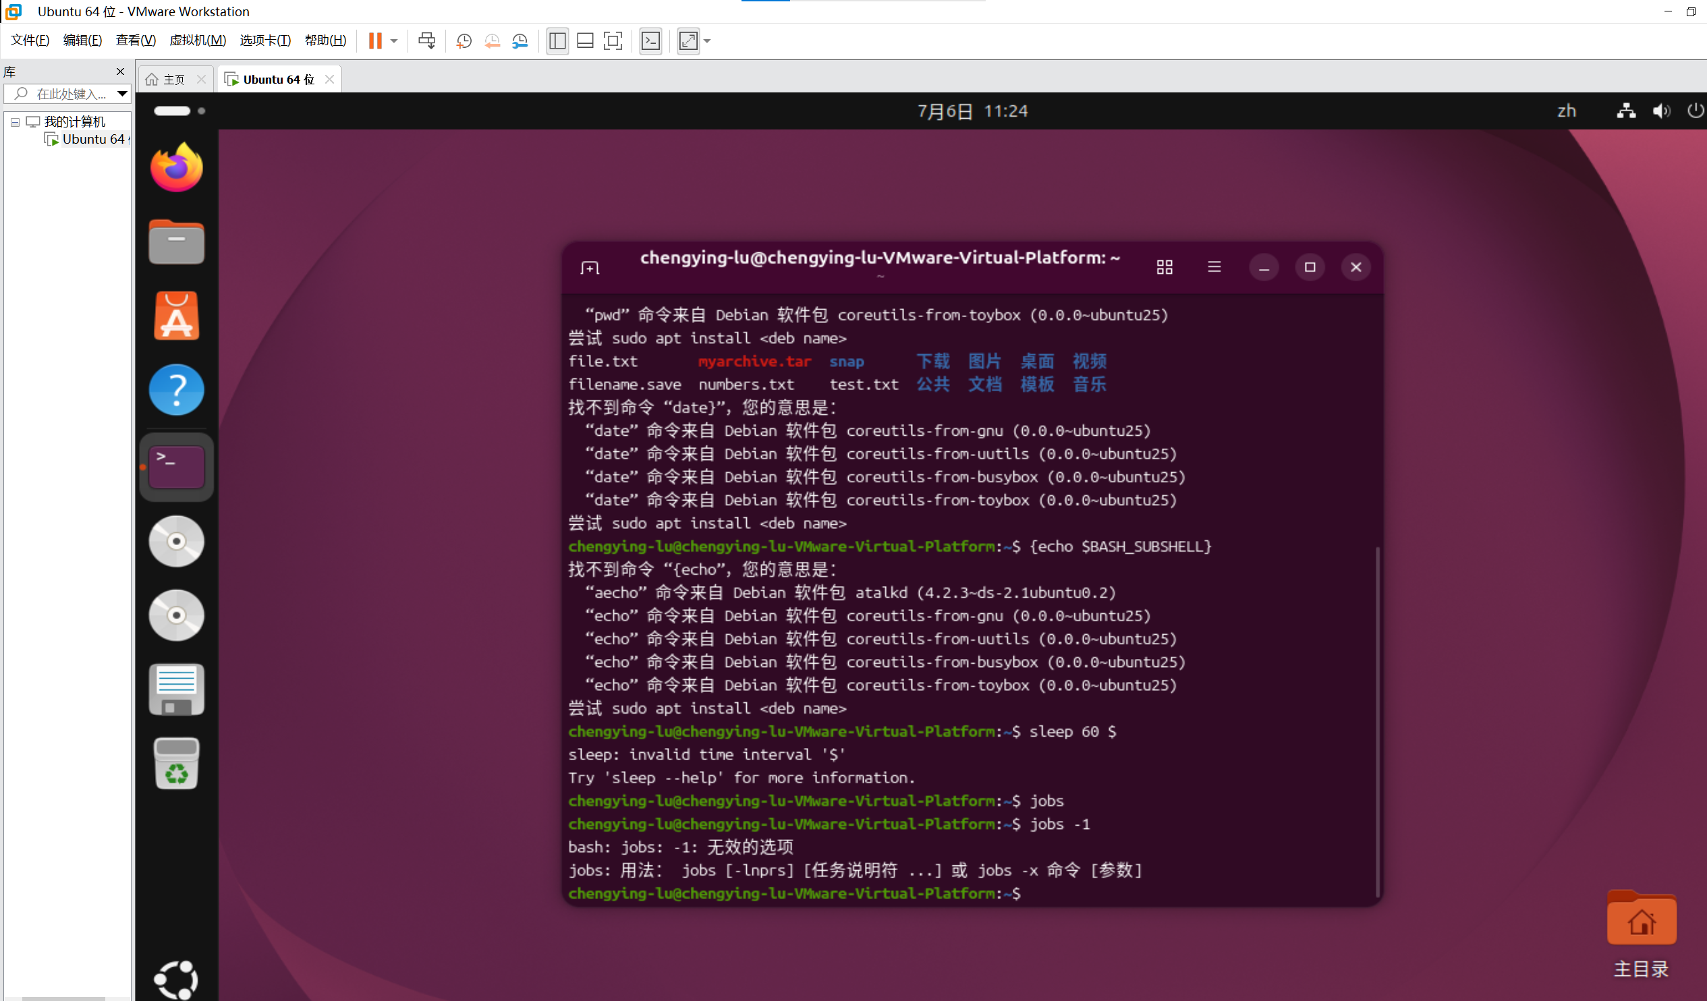
Task: Click the numbers.txt filename in terminal
Action: click(746, 384)
